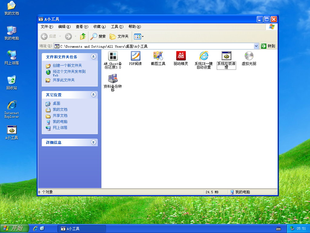Open the 编辑(E) menu
Viewport: 310px width, 233px height.
tap(64, 27)
